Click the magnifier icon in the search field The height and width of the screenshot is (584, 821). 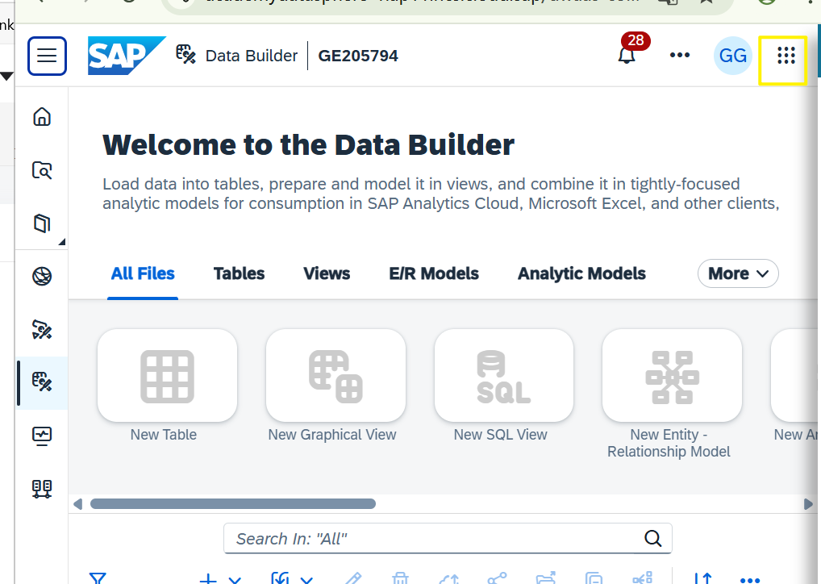pyautogui.click(x=652, y=538)
